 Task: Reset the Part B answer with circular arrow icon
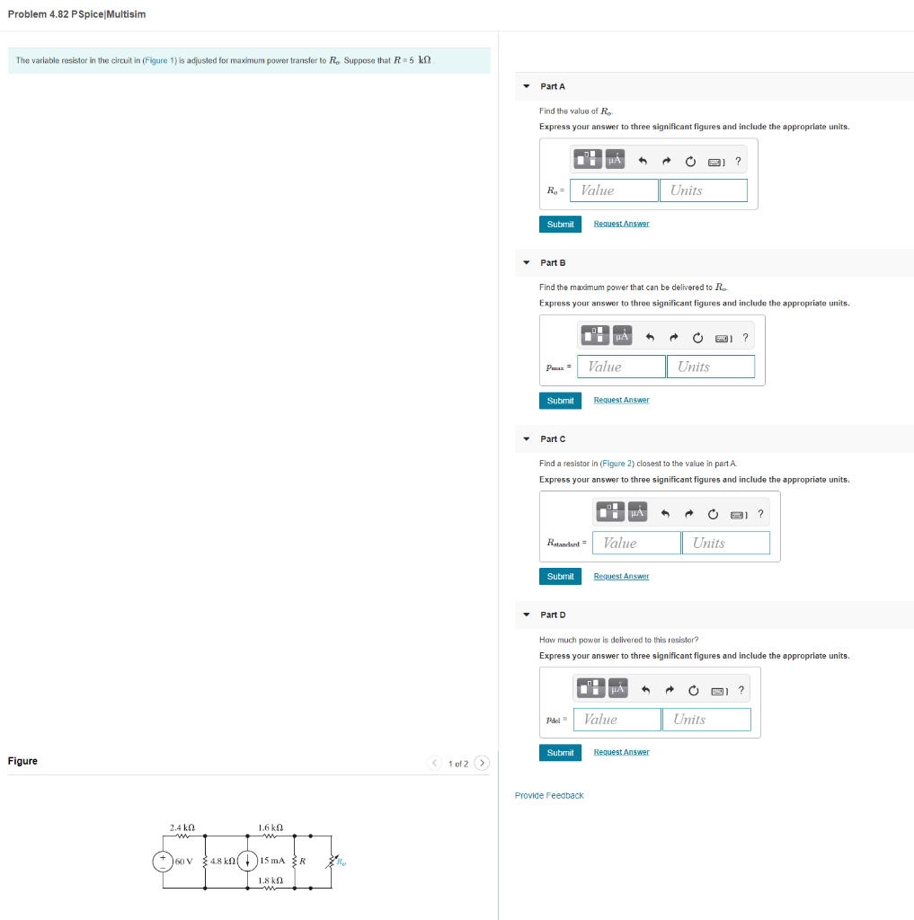pos(697,335)
